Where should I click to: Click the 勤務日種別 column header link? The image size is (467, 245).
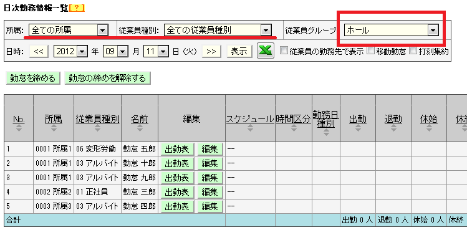pyautogui.click(x=326, y=119)
